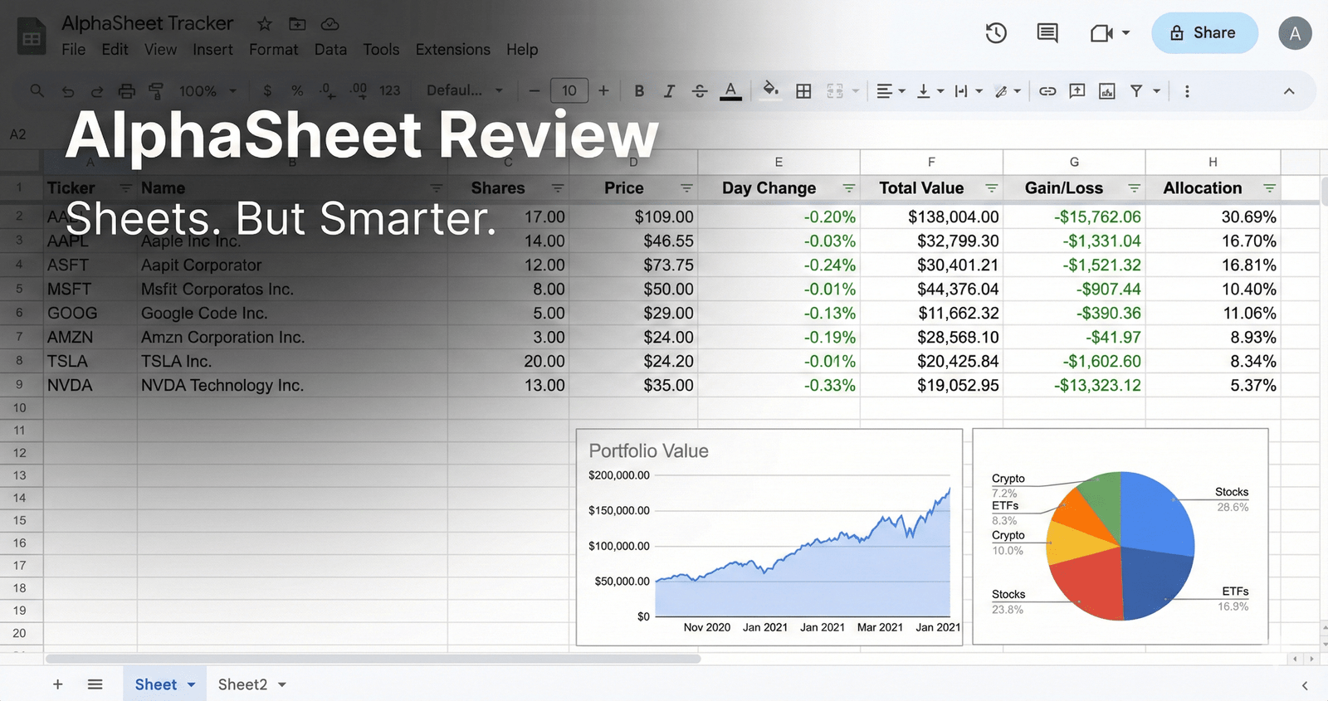Viewport: 1328px width, 701px height.
Task: Increase font size plus button
Action: tap(603, 91)
